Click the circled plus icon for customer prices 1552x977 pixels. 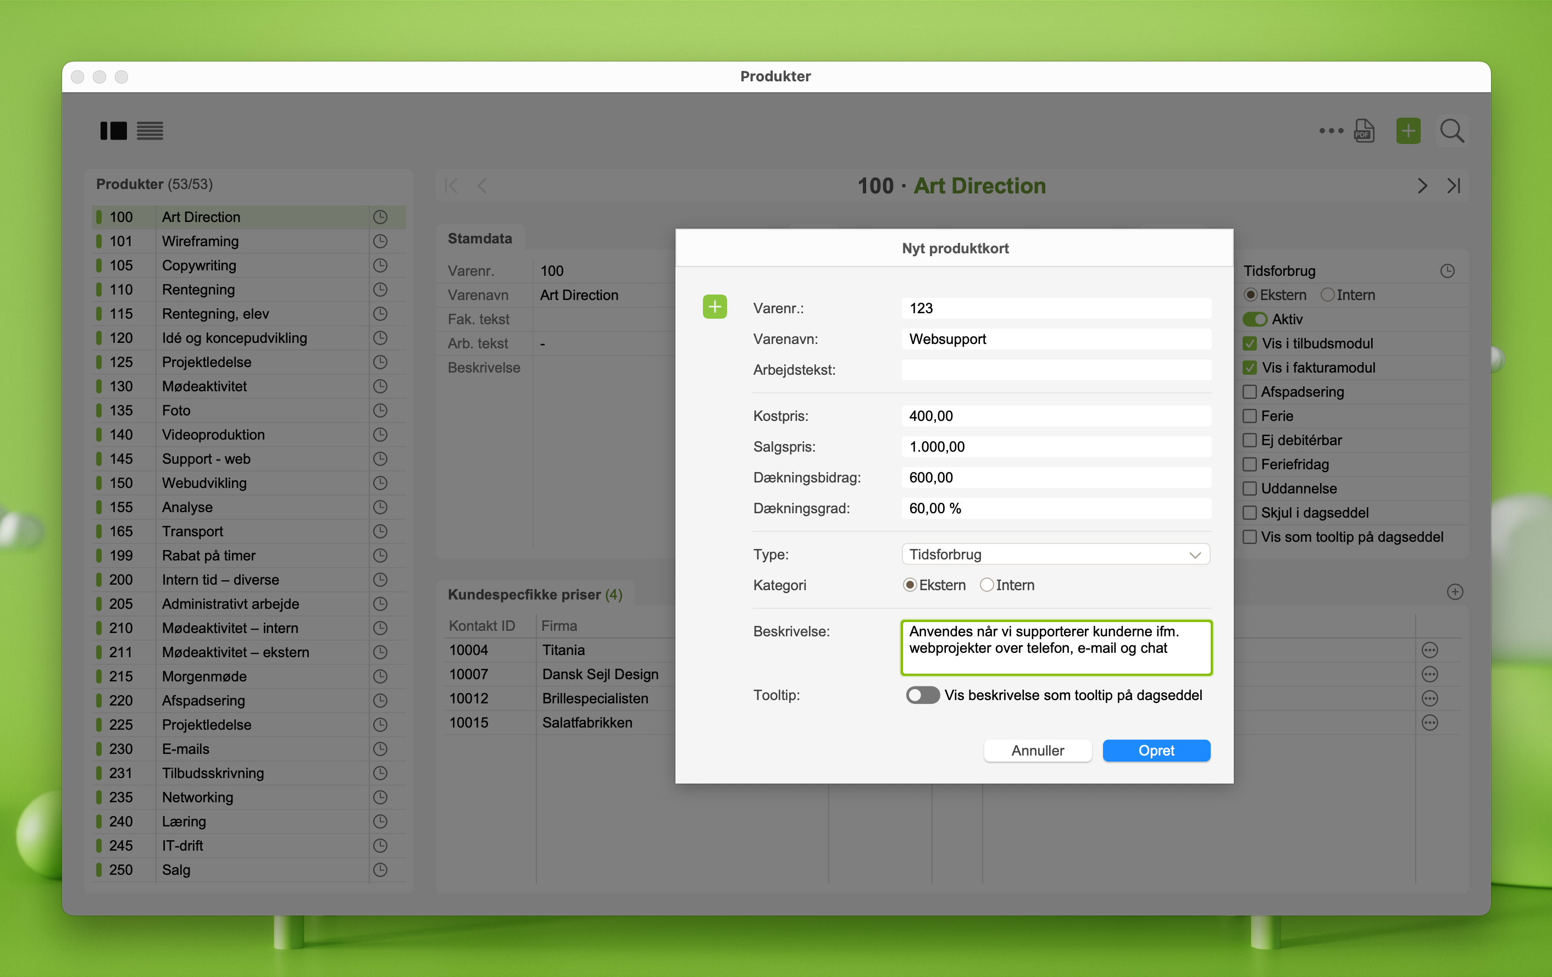1455,592
